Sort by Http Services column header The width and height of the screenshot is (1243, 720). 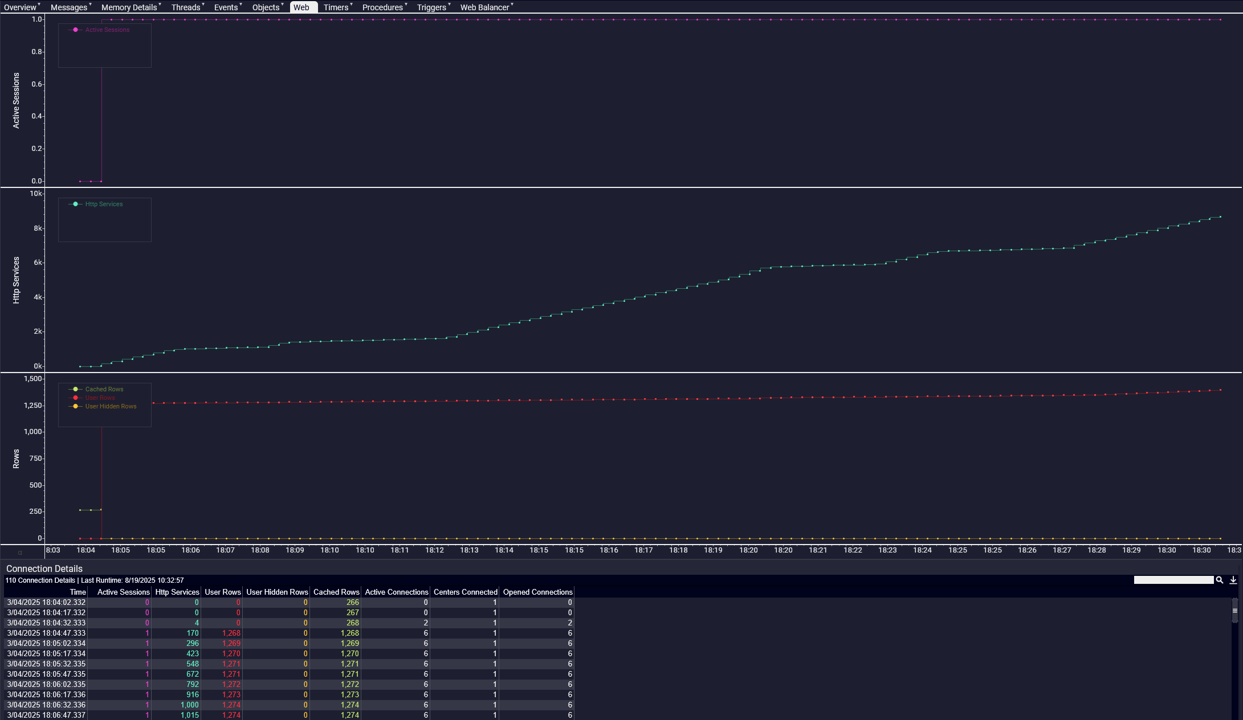pyautogui.click(x=177, y=592)
